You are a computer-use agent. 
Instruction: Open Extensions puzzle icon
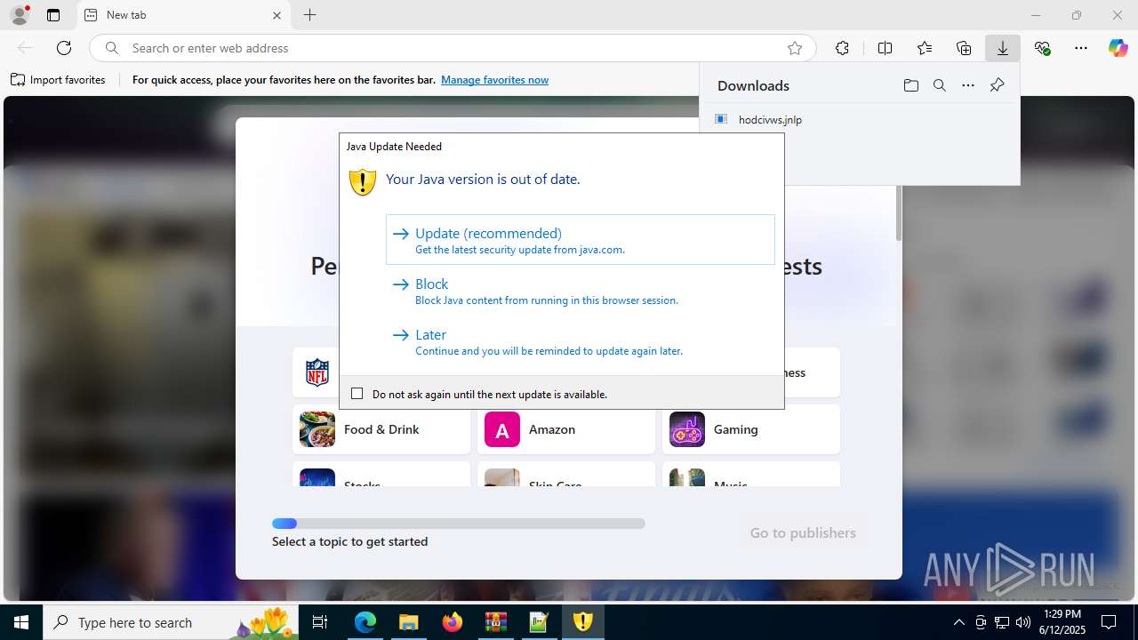click(842, 48)
